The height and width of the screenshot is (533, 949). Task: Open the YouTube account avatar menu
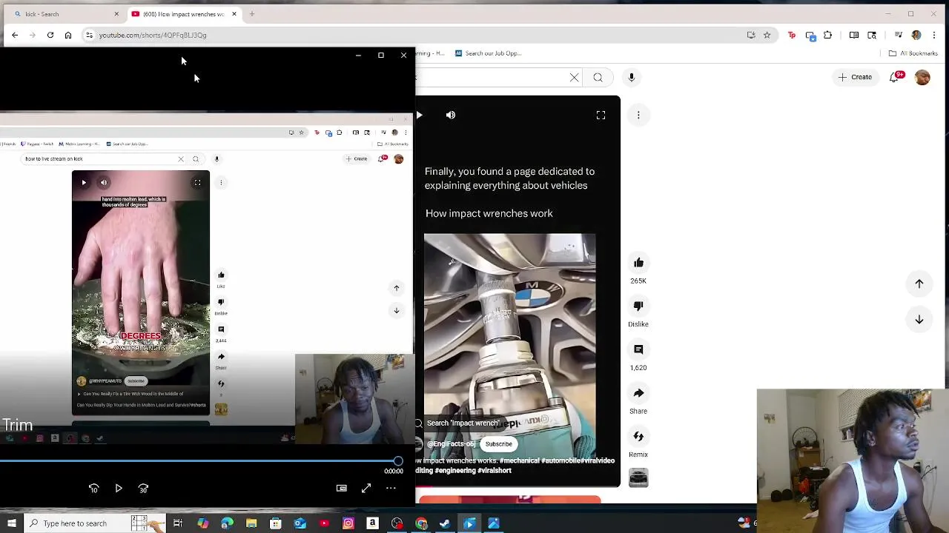[x=922, y=77]
